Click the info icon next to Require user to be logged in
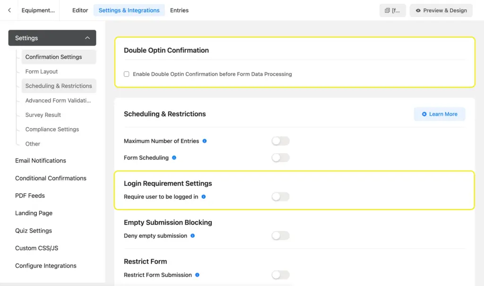Image resolution: width=484 pixels, height=286 pixels. click(x=203, y=197)
